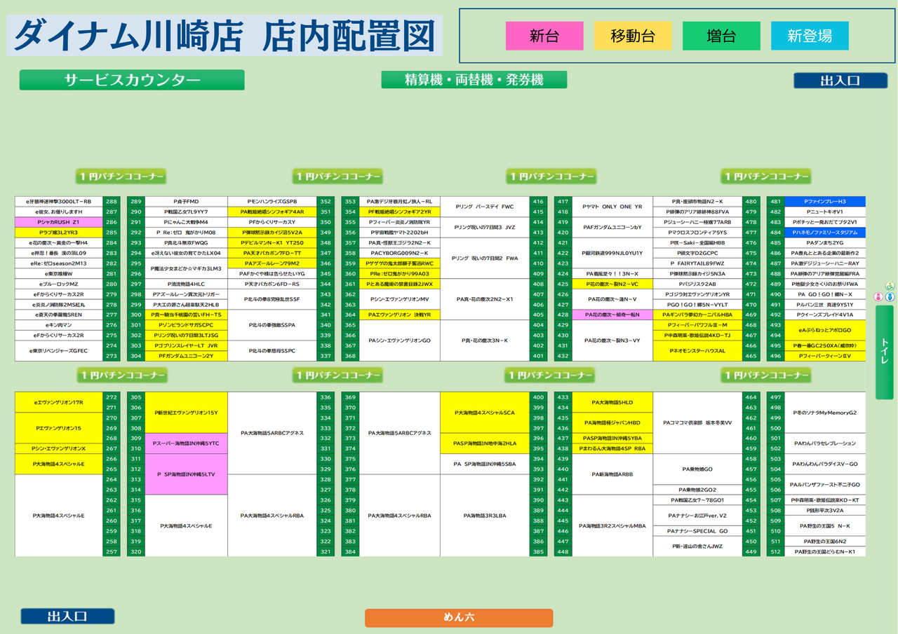The width and height of the screenshot is (898, 634).
Task: Select the P冬のソナタMyMemoryG2 cell
Action: coord(825,413)
